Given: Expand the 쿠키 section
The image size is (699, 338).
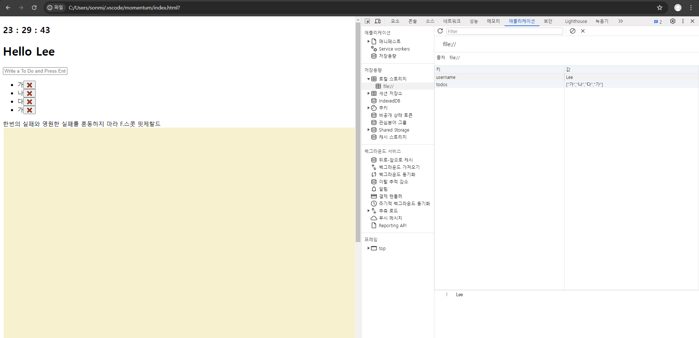Looking at the screenshot, I should coord(368,108).
